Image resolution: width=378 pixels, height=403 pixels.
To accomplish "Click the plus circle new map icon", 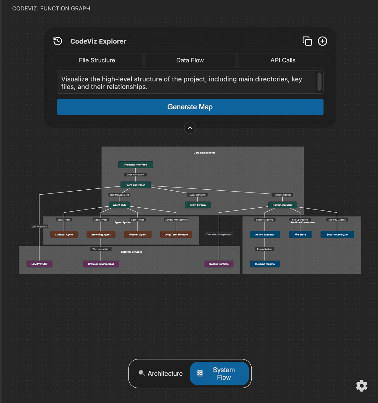I will pos(322,41).
